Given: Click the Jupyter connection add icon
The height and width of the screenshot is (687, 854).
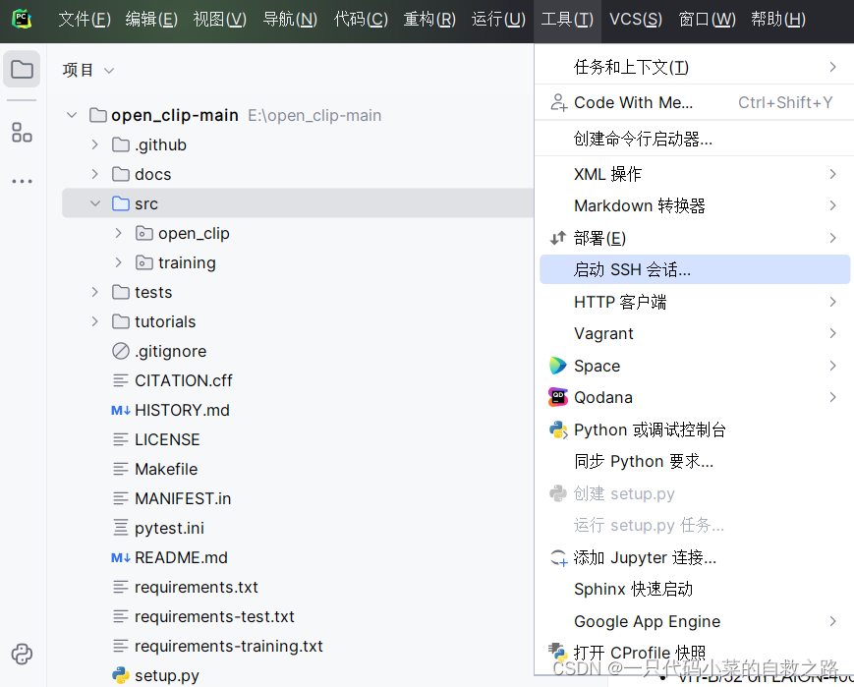Looking at the screenshot, I should pos(559,557).
